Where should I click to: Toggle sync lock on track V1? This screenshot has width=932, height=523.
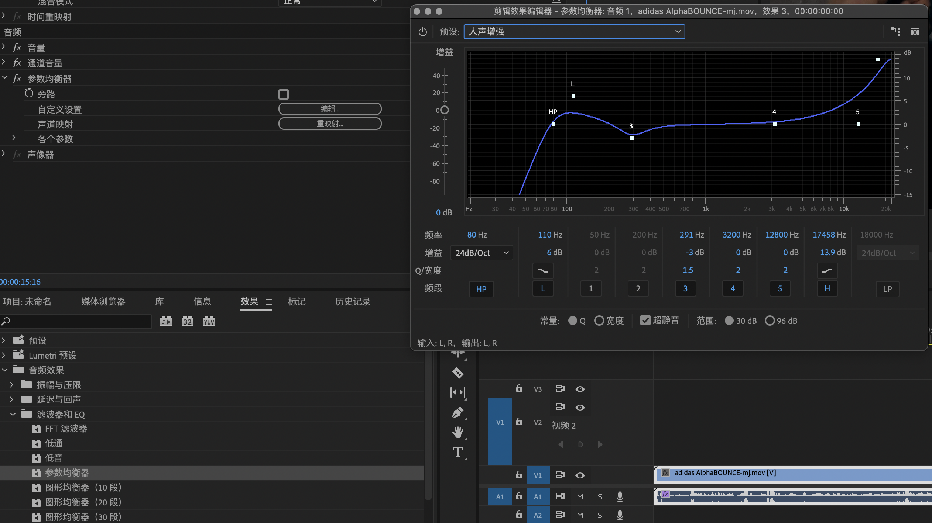560,475
